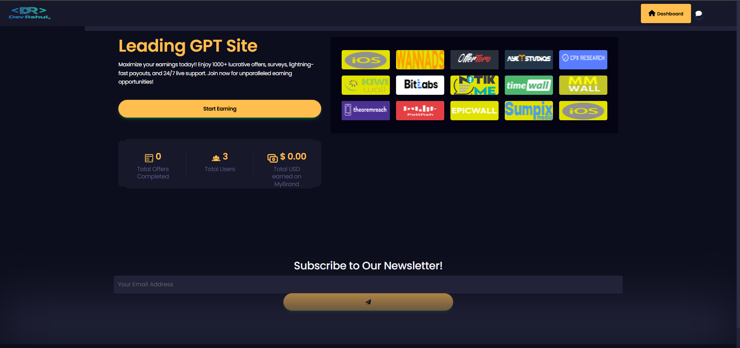Select the Wannads offerwall logo
The image size is (740, 348).
pos(420,60)
